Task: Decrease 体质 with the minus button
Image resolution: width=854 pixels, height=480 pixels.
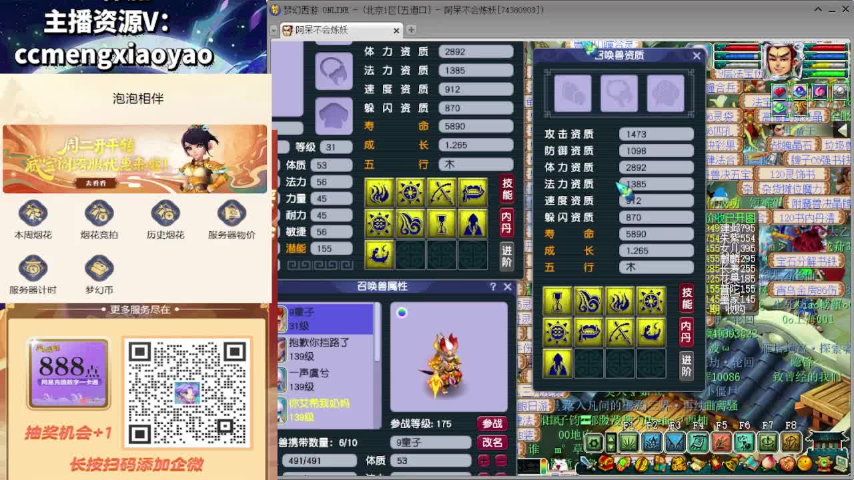Action: point(501,461)
